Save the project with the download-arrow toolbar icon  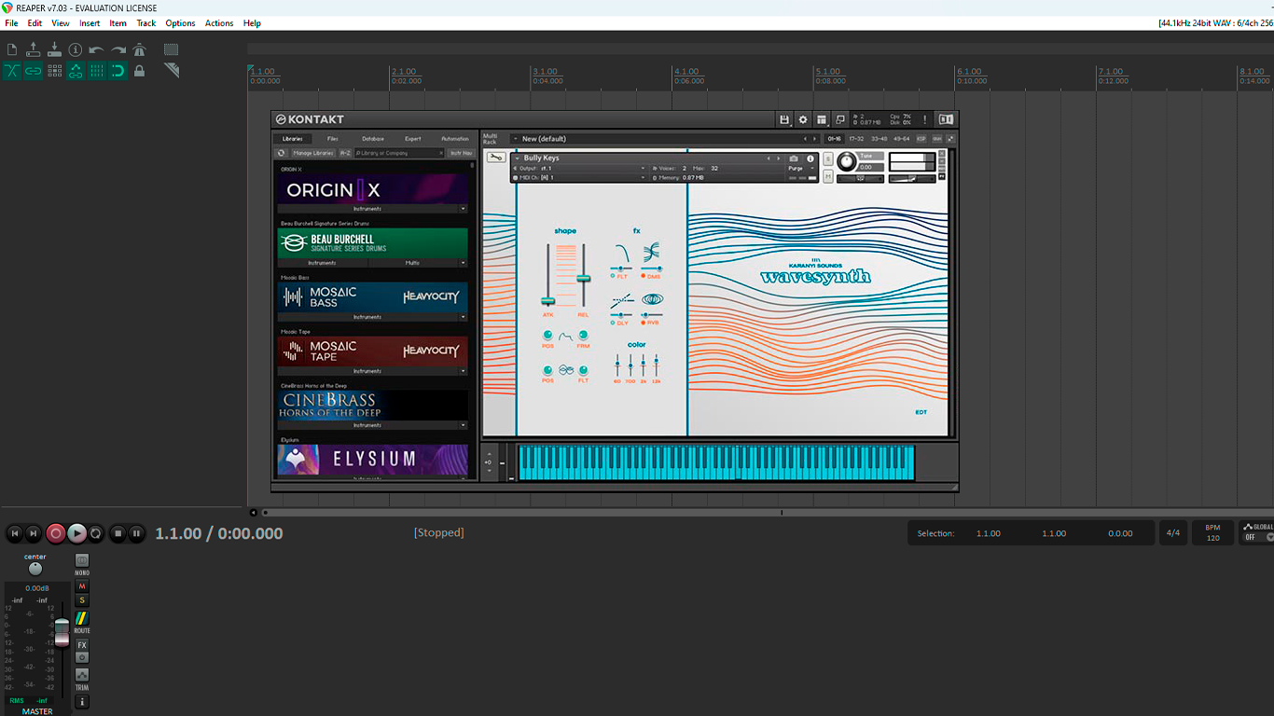tap(54, 49)
